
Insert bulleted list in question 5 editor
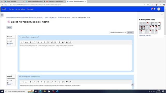[38, 42]
